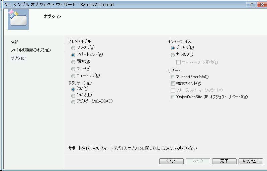Click the キャンセル button

tap(250, 161)
